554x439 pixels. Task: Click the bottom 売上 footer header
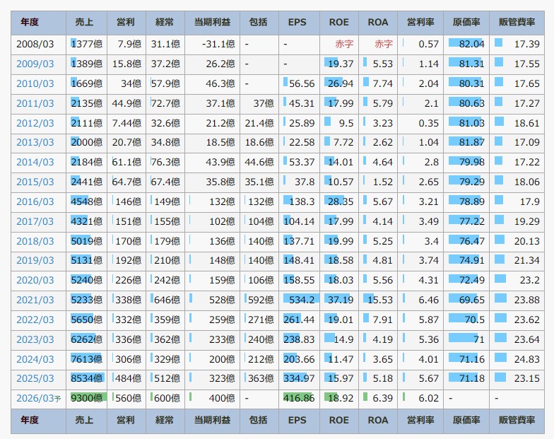tap(86, 421)
